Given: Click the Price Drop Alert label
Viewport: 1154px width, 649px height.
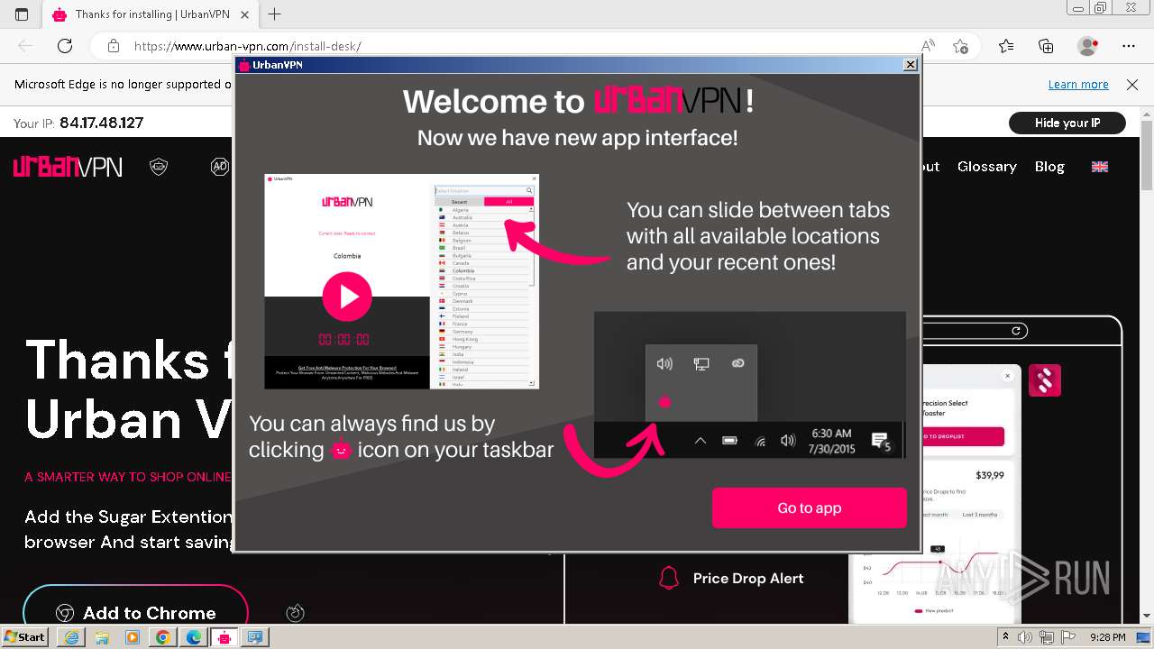Looking at the screenshot, I should pos(748,579).
